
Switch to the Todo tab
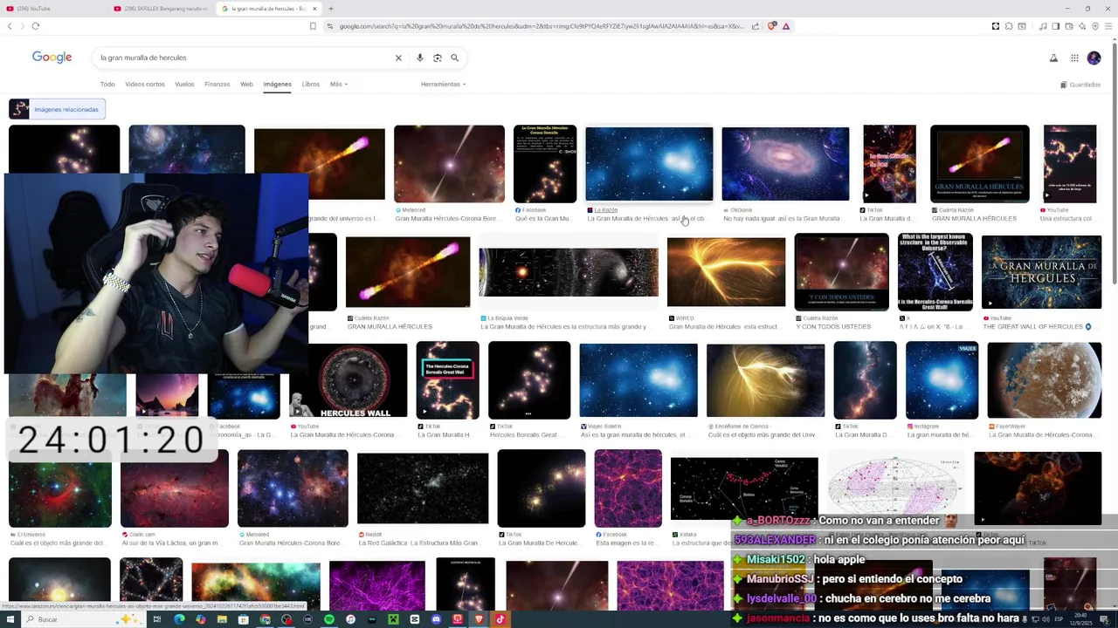107,85
